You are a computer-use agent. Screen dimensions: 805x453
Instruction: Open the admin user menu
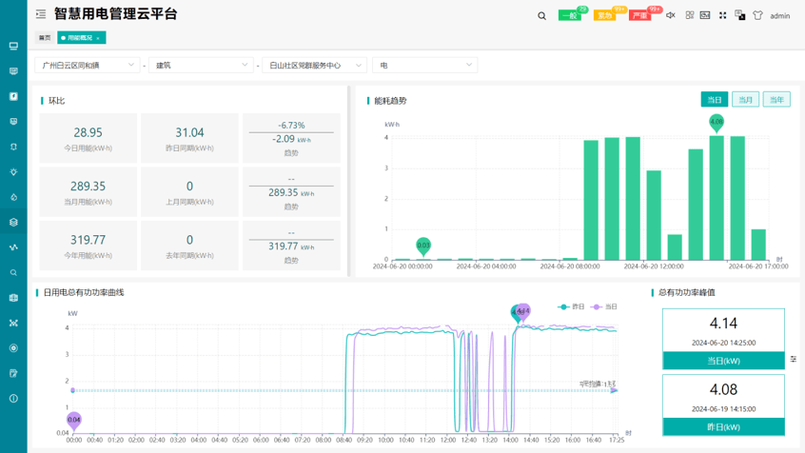pos(780,16)
